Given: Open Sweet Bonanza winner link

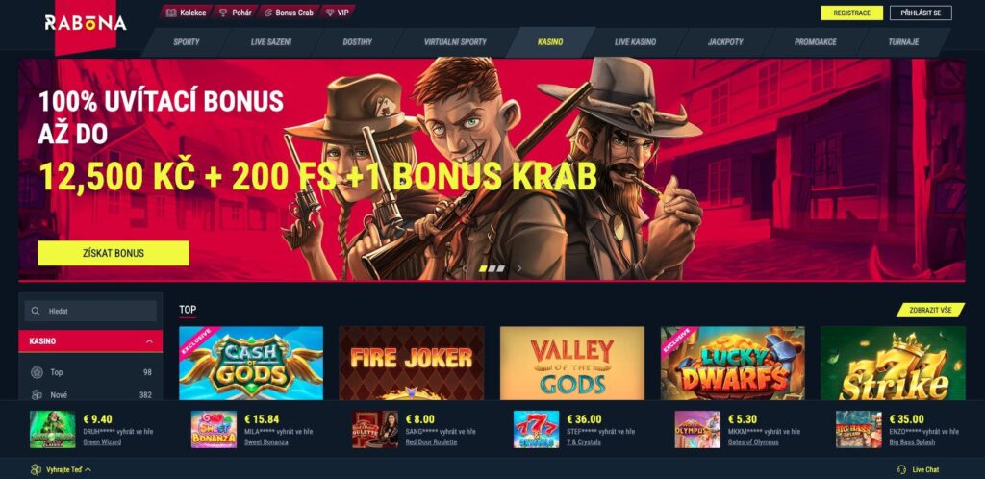Looking at the screenshot, I should pos(265,441).
